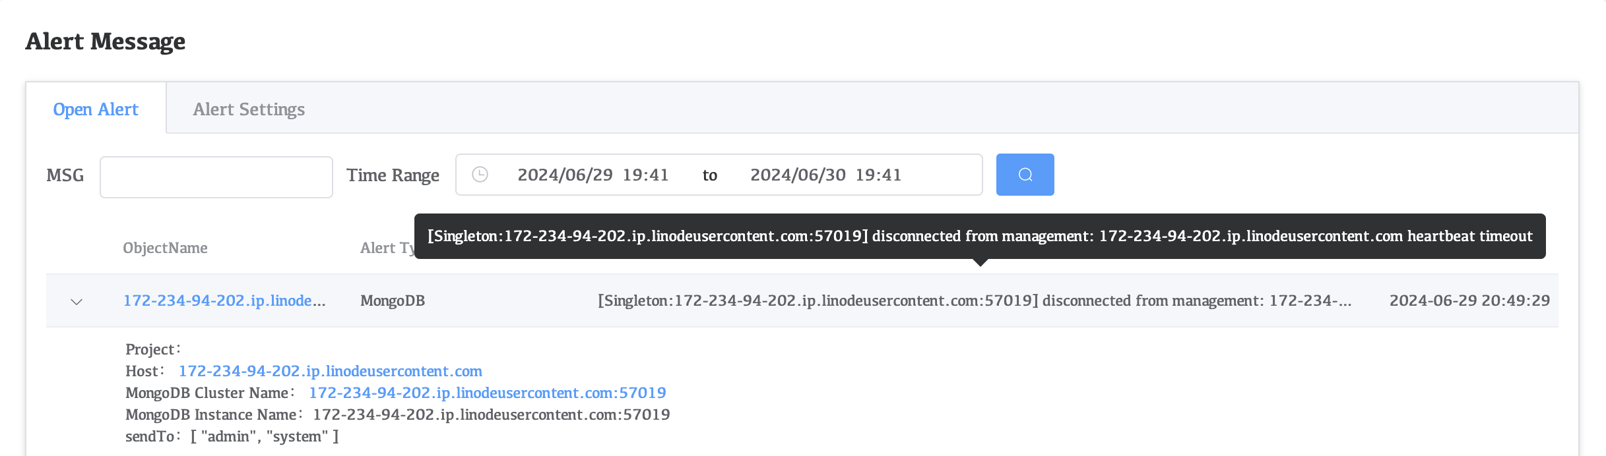Click the end date 2024/06/30 19:41
This screenshot has width=1606, height=456.
pyautogui.click(x=825, y=175)
